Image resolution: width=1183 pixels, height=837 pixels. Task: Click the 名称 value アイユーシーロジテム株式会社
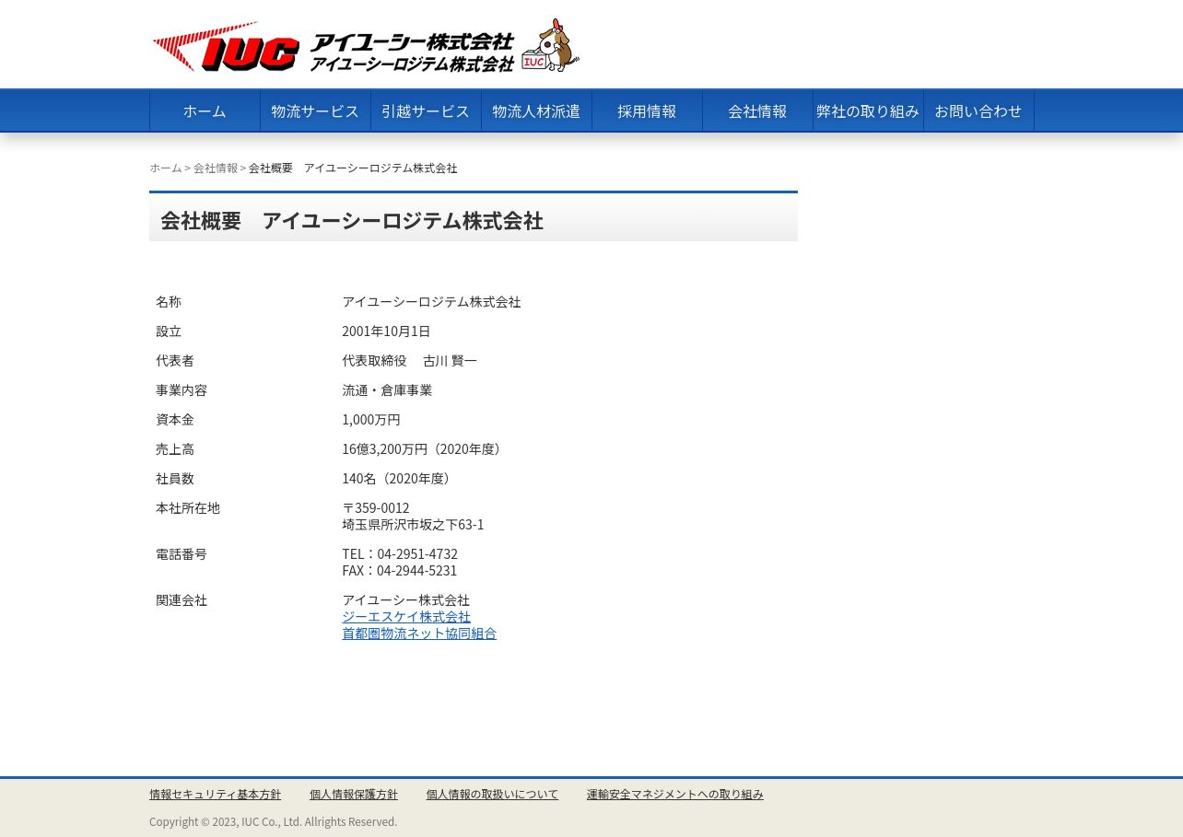point(431,302)
